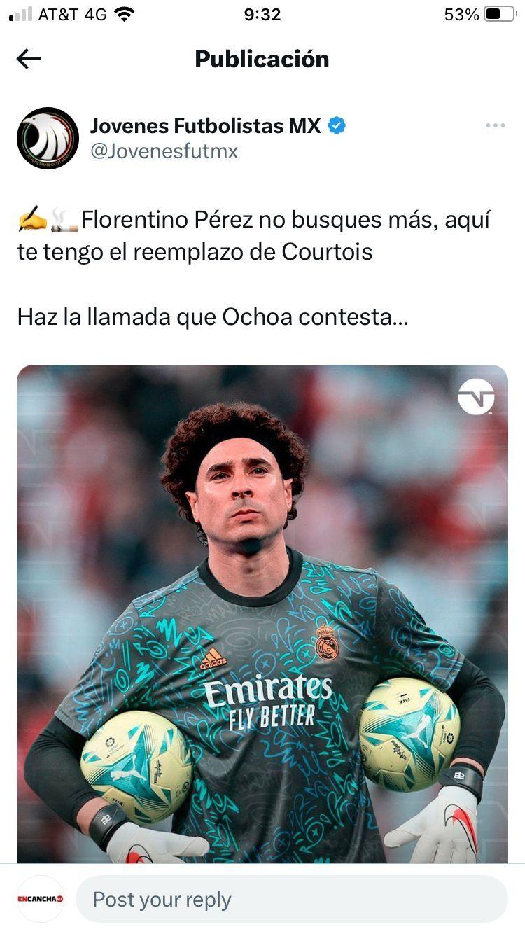Tap the 'Haz la llamada que Ochoa contesta' line
Screen dimensions: 525x934
(x=213, y=316)
